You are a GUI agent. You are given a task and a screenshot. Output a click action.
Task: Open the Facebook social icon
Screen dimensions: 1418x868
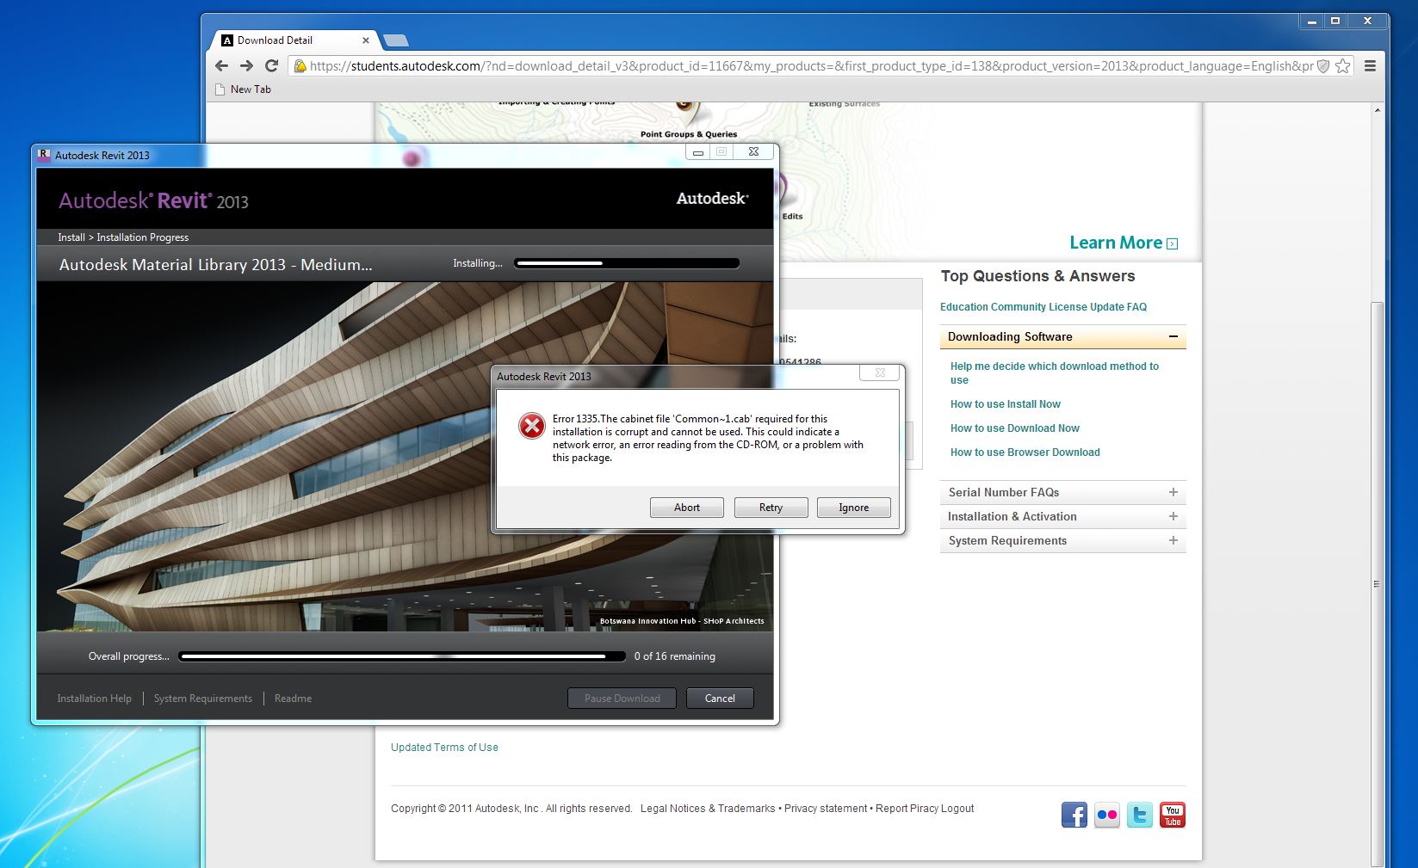(1074, 815)
